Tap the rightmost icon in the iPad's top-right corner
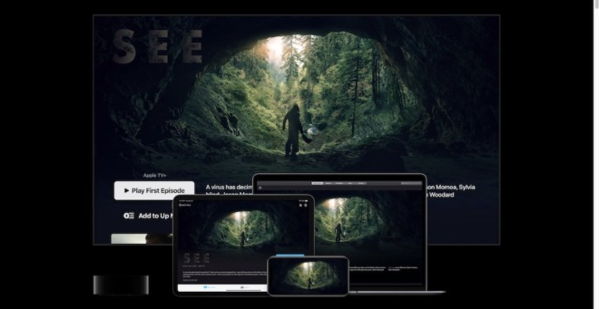599x309 pixels. click(306, 205)
